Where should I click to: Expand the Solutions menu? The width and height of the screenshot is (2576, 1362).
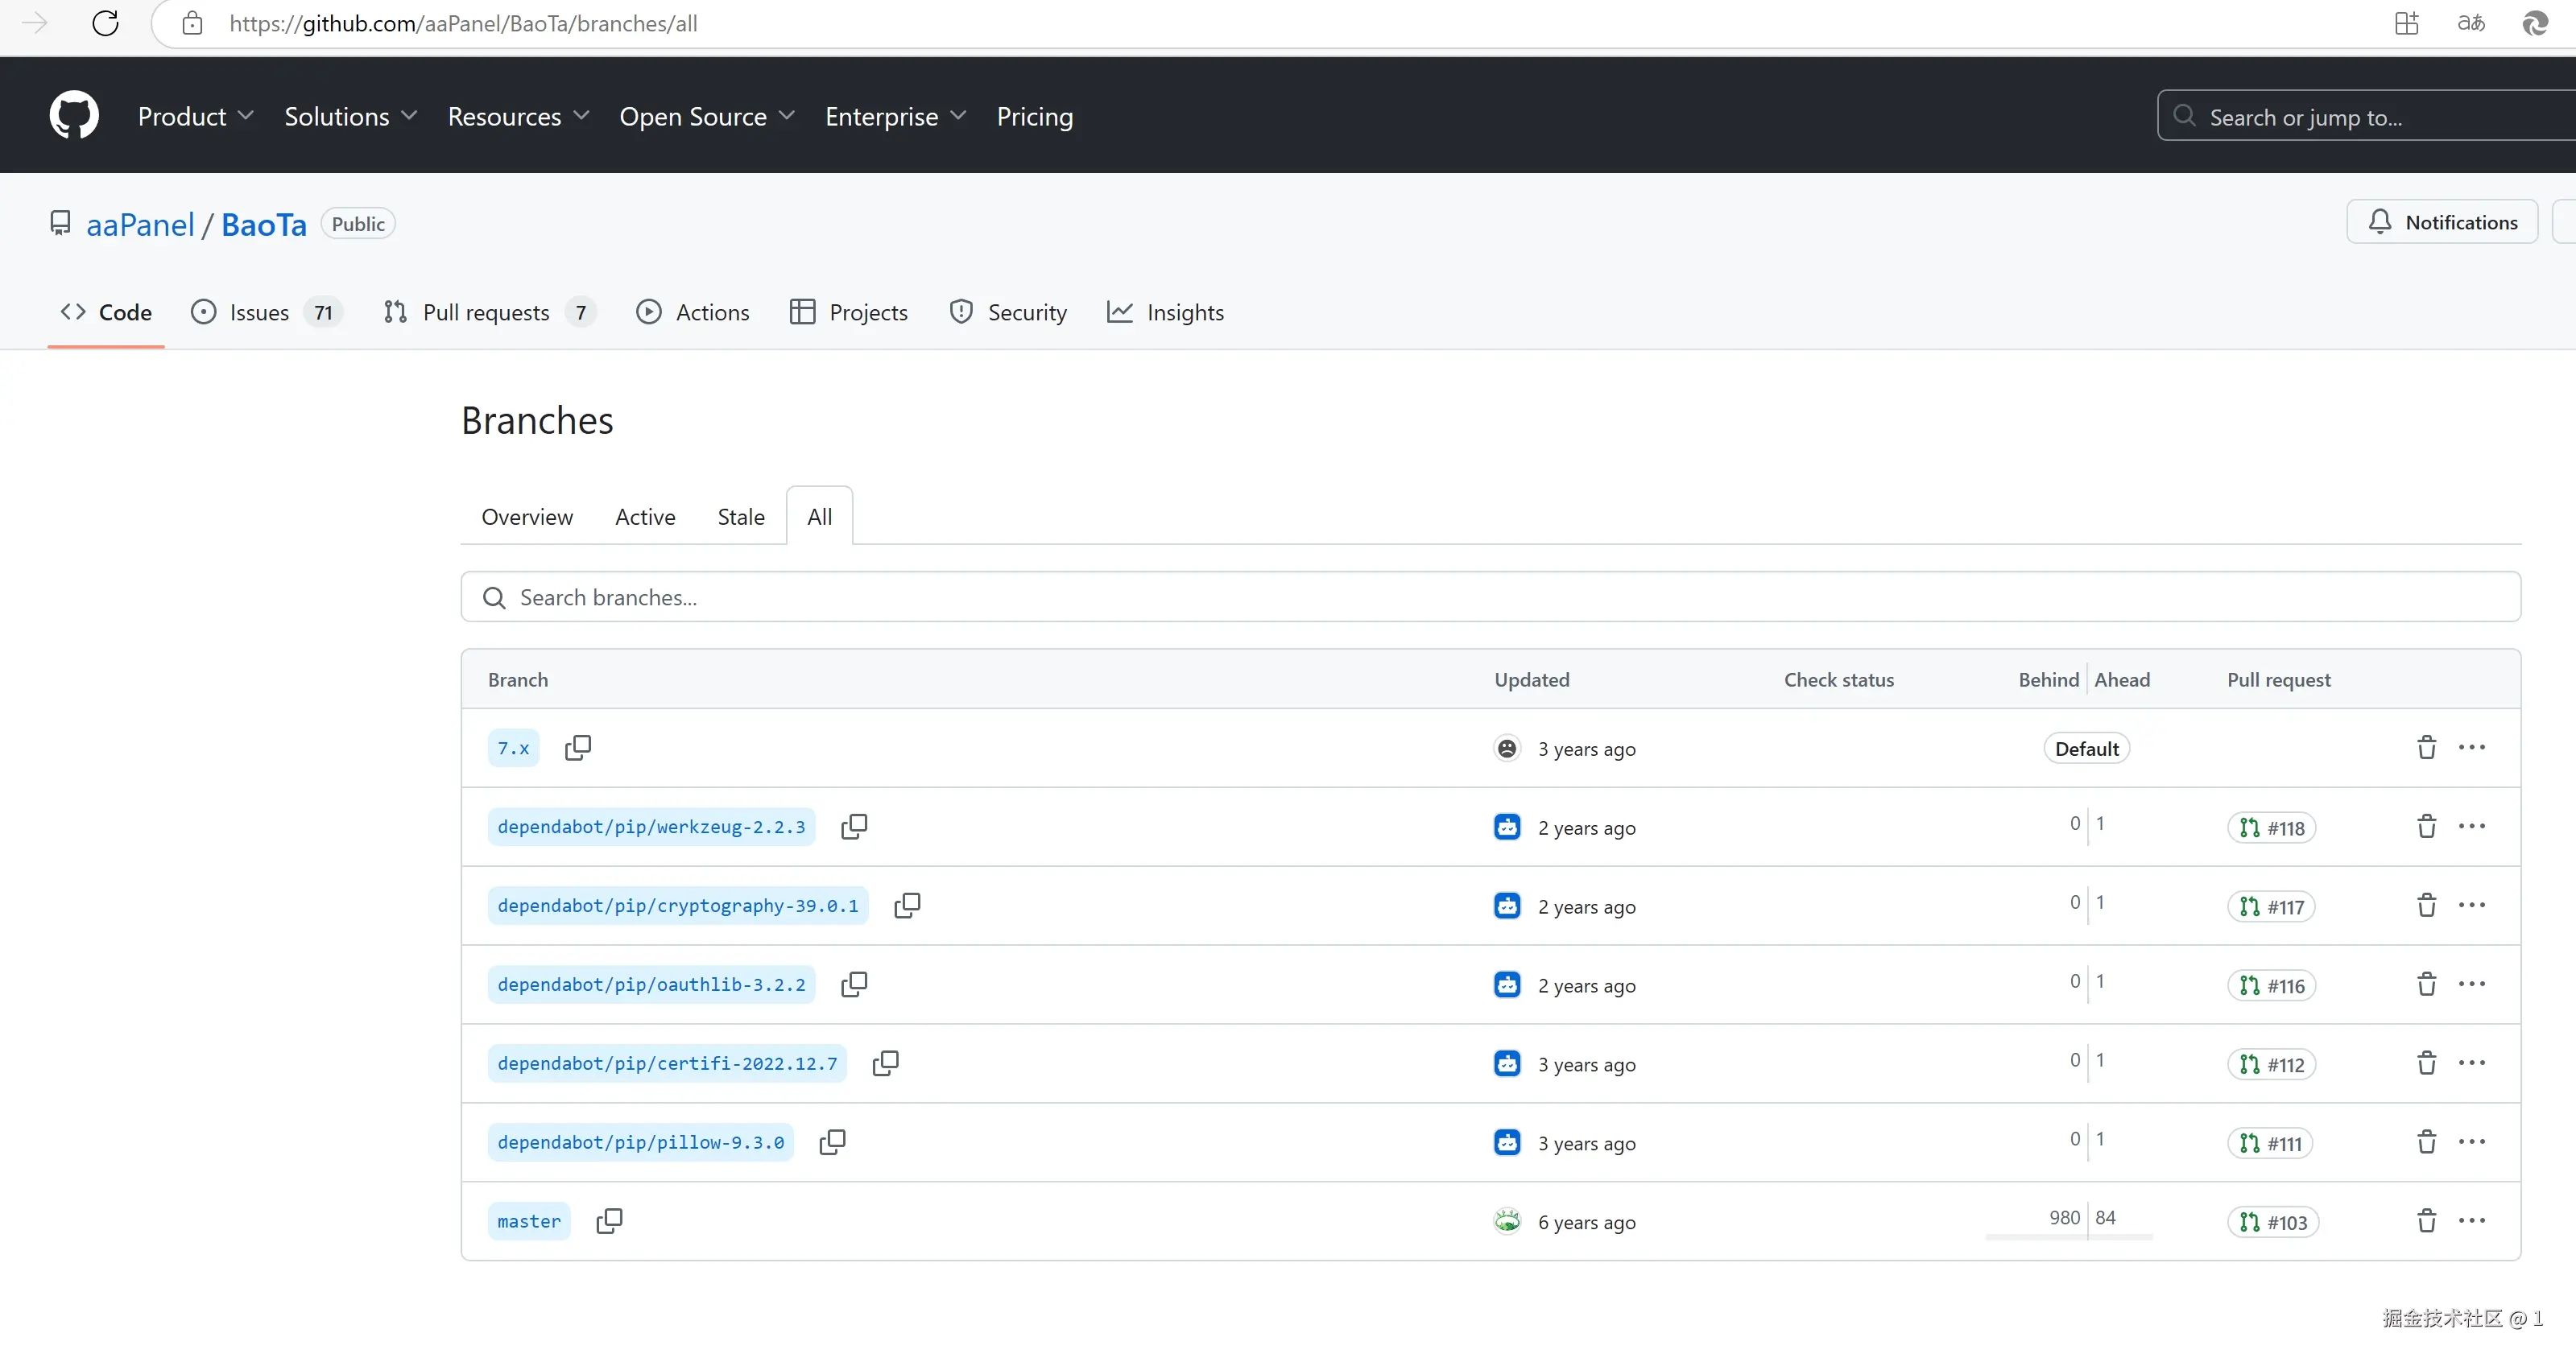tap(350, 116)
